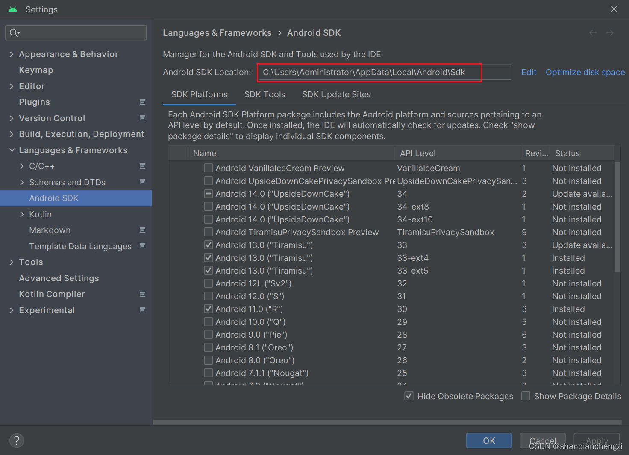The image size is (629, 455).
Task: Expand the Experimental section
Action: (x=12, y=310)
